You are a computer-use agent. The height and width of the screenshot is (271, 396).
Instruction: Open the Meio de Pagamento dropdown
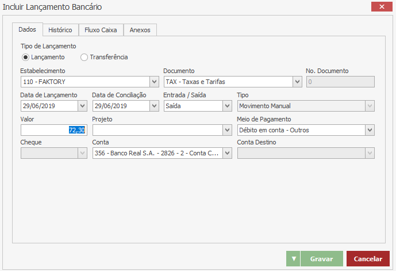370,130
